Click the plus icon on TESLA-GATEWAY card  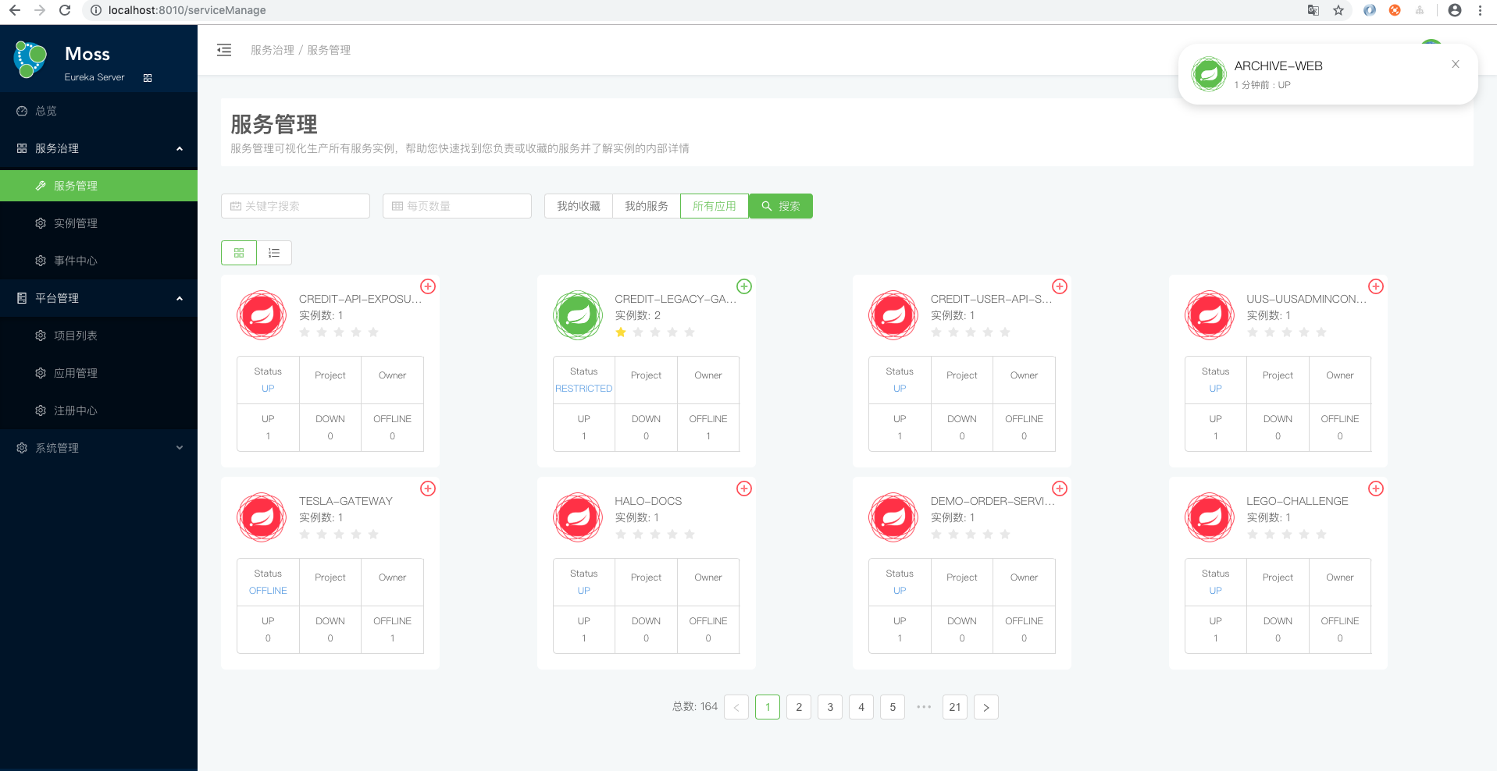[428, 489]
